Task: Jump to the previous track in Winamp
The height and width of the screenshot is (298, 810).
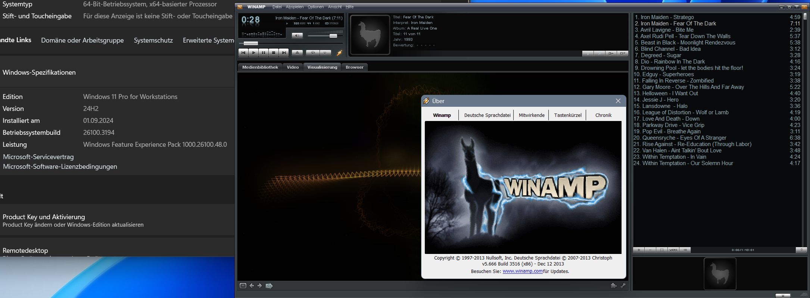Action: (x=243, y=53)
